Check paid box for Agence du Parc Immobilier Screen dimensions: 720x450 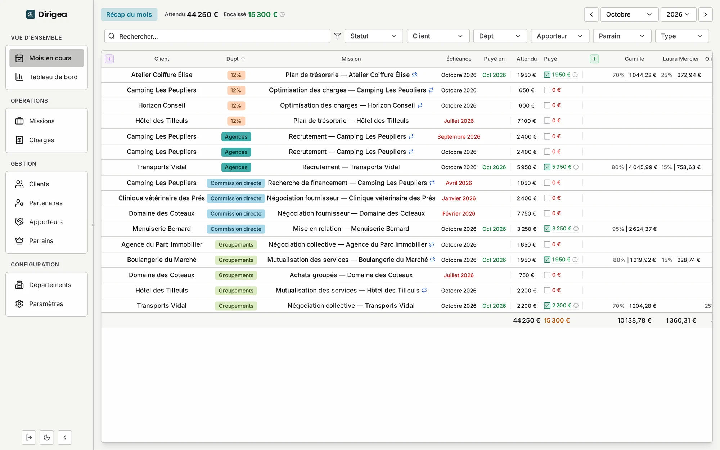pyautogui.click(x=547, y=244)
